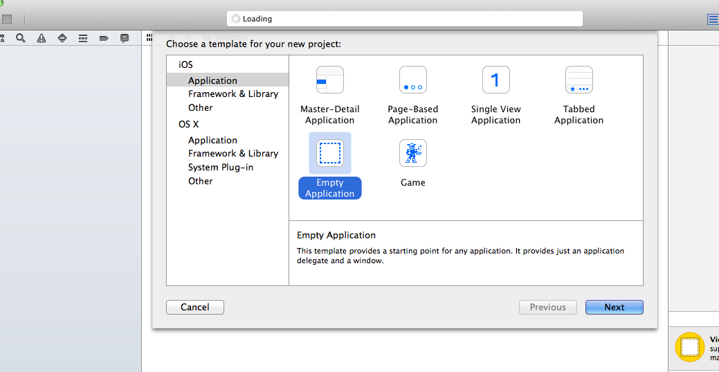This screenshot has height=372, width=719.
Task: Choose the Master-Detail Application template icon
Action: click(x=329, y=80)
